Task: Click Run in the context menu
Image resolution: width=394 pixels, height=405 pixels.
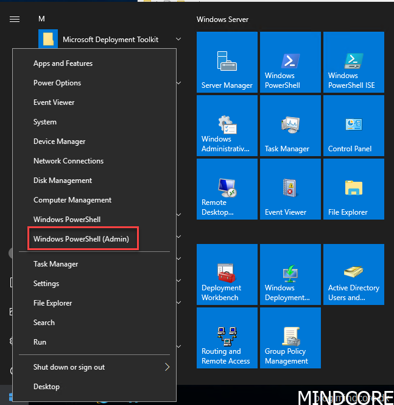Action: point(40,342)
